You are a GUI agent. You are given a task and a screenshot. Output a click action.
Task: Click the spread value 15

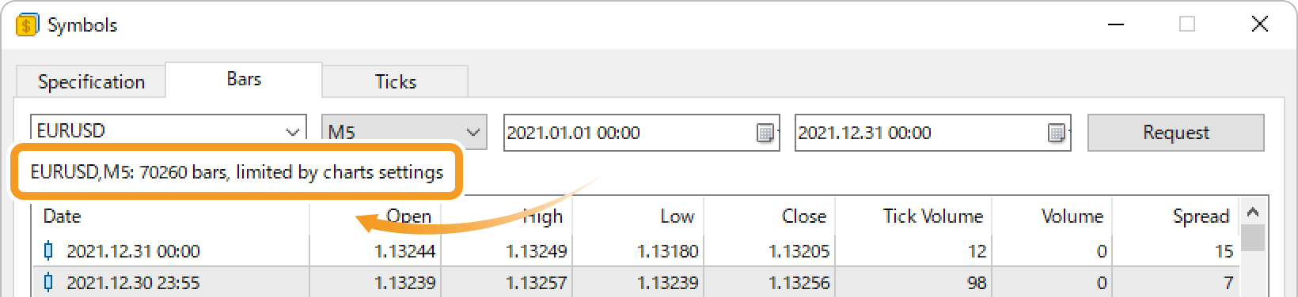click(1224, 251)
